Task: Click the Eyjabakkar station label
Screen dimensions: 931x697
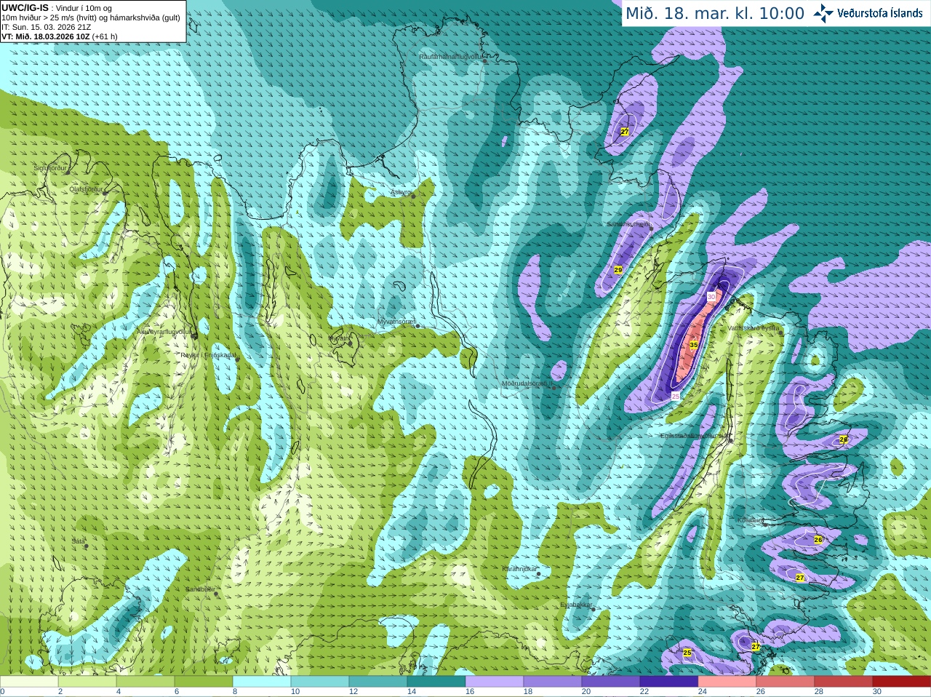Action: coord(576,604)
